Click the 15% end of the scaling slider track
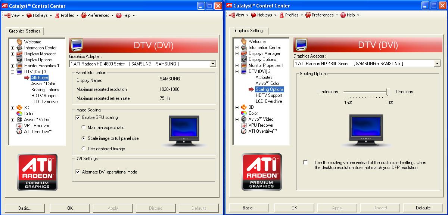 [x=345, y=92]
